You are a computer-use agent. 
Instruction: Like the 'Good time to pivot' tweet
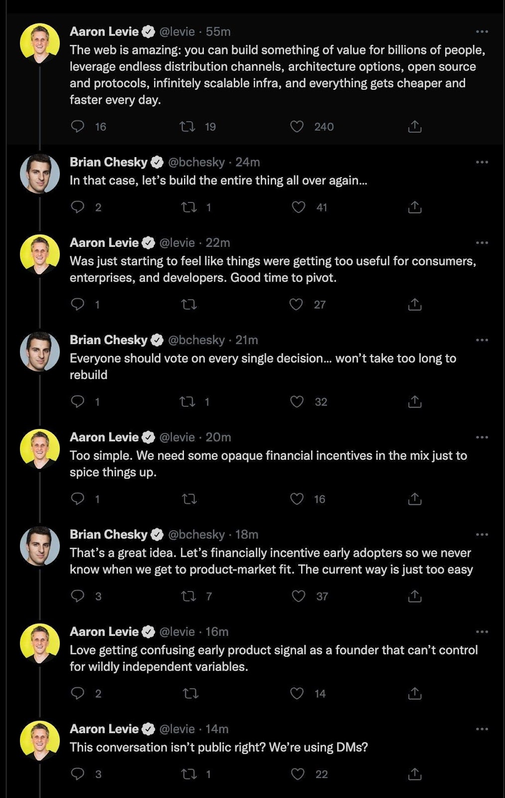click(297, 304)
